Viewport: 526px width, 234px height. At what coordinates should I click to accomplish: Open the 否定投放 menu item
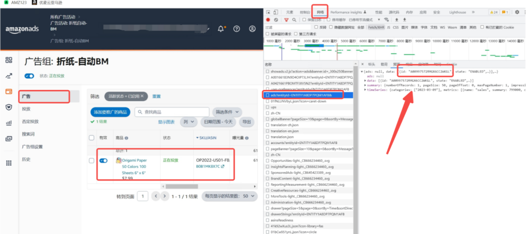pyautogui.click(x=30, y=122)
